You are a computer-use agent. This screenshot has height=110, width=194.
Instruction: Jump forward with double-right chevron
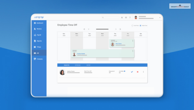coord(120,29)
